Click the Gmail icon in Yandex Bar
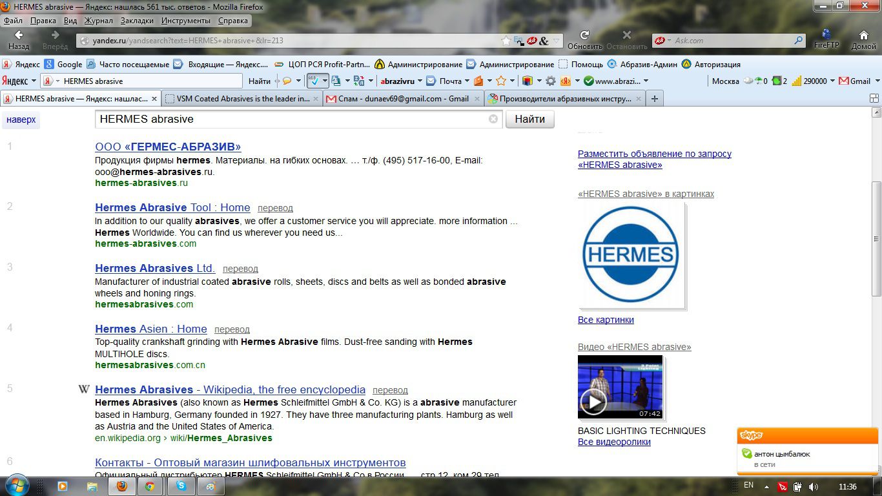This screenshot has height=496, width=882. [843, 81]
